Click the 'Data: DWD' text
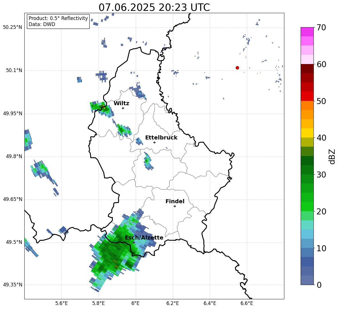 (42, 24)
